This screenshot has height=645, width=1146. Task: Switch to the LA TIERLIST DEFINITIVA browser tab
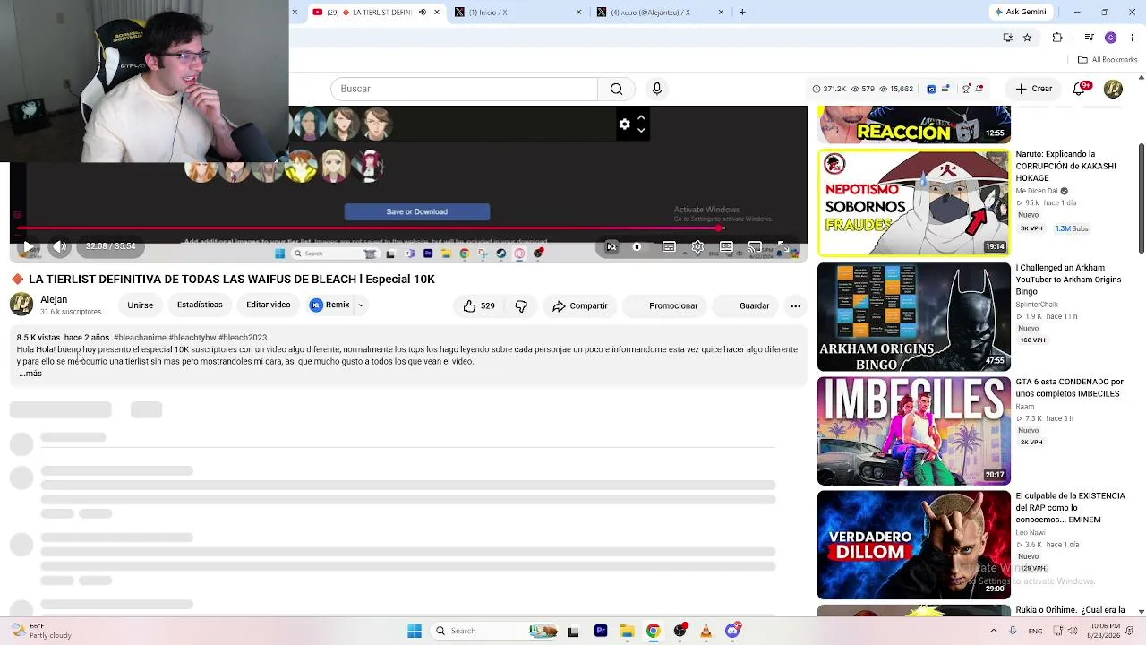pos(376,13)
